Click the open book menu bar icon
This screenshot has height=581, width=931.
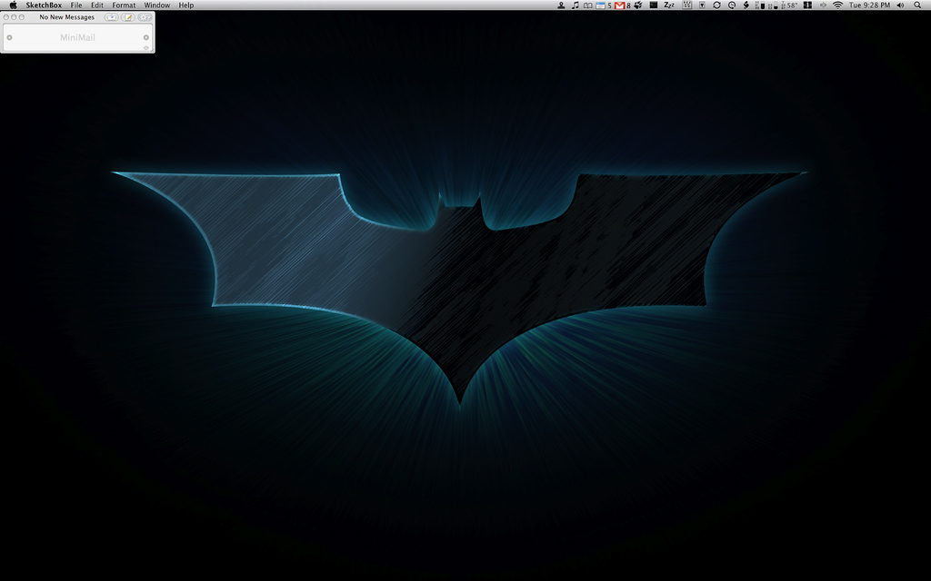click(x=588, y=5)
